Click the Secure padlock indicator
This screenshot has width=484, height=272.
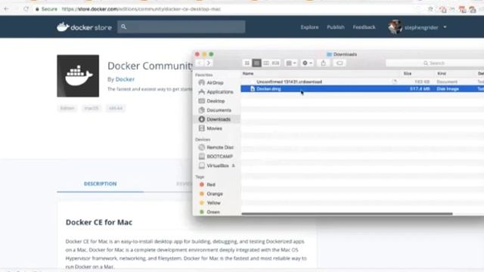[46, 9]
